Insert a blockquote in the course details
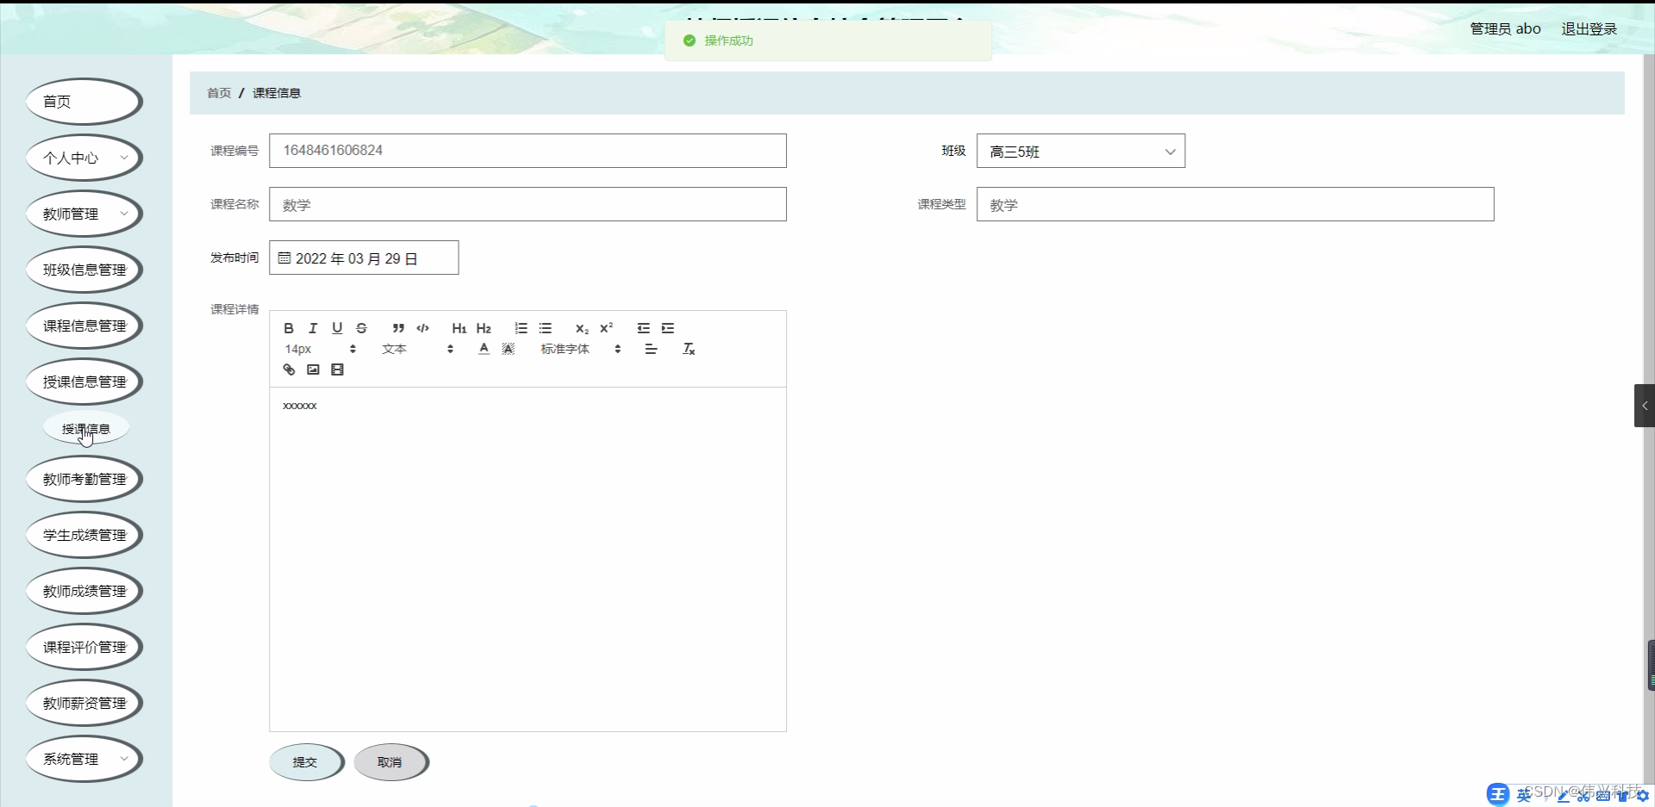1655x807 pixels. (398, 328)
